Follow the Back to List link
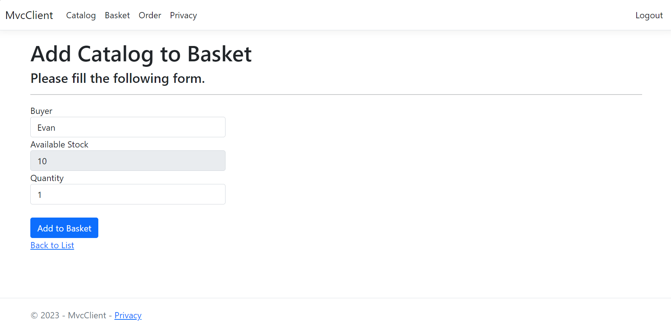 pos(52,245)
